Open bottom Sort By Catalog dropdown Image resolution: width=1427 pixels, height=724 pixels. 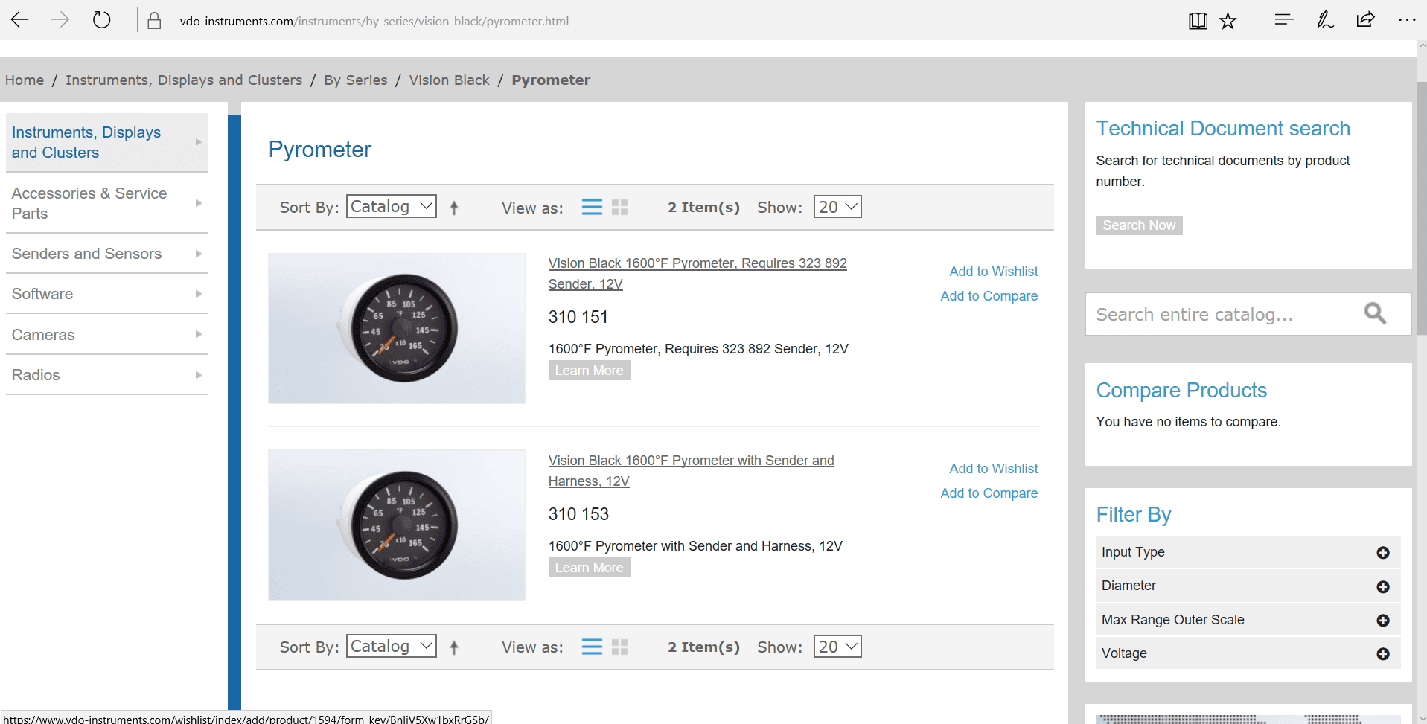coord(392,646)
